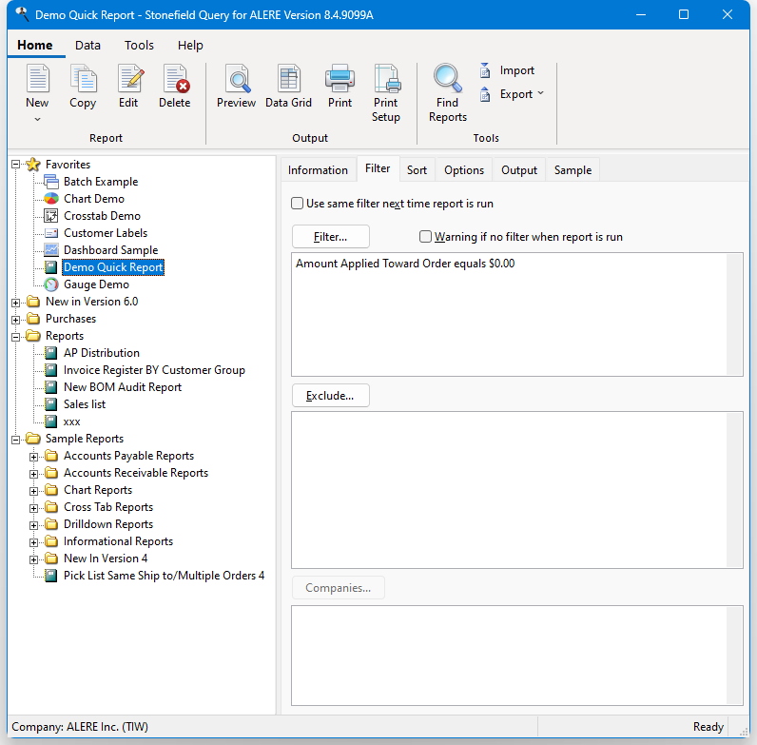Select Gauge Demo icon
This screenshot has width=757, height=745.
pos(51,284)
